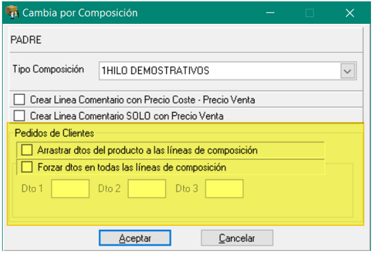The height and width of the screenshot is (255, 375).
Task: Expand the Tipo Composición dropdown arrow
Action: point(347,71)
